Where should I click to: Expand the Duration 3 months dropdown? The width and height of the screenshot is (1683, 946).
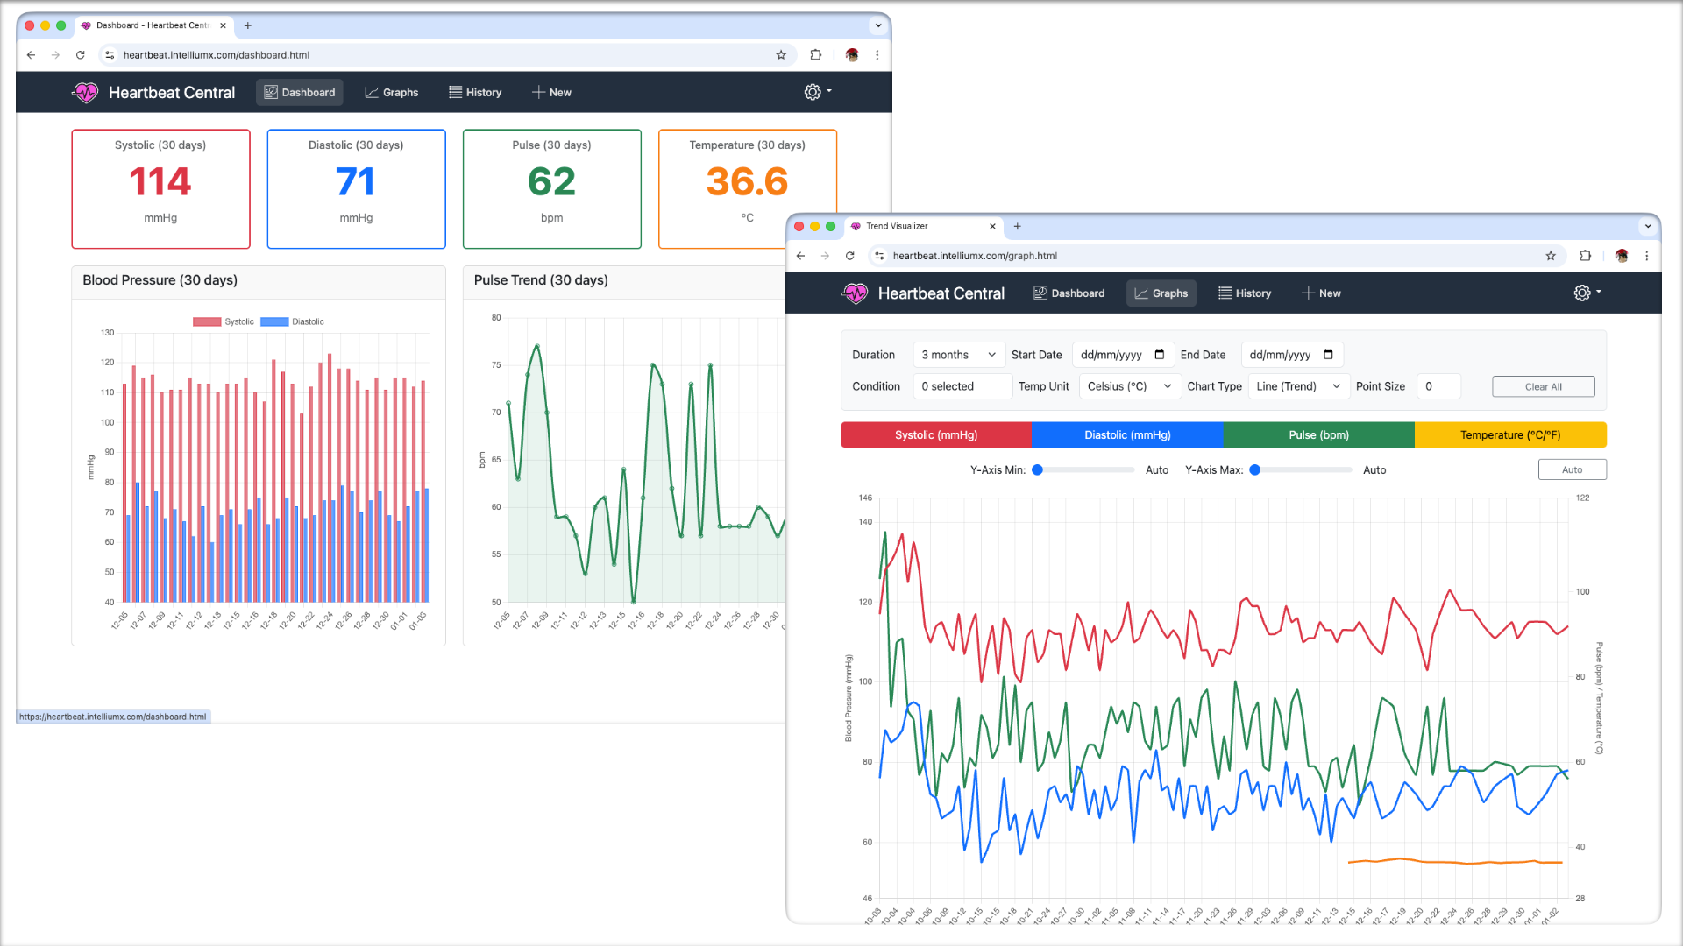958,355
